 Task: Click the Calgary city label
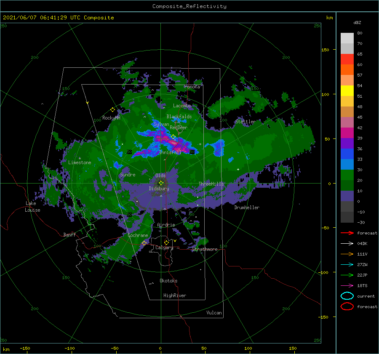(x=164, y=248)
